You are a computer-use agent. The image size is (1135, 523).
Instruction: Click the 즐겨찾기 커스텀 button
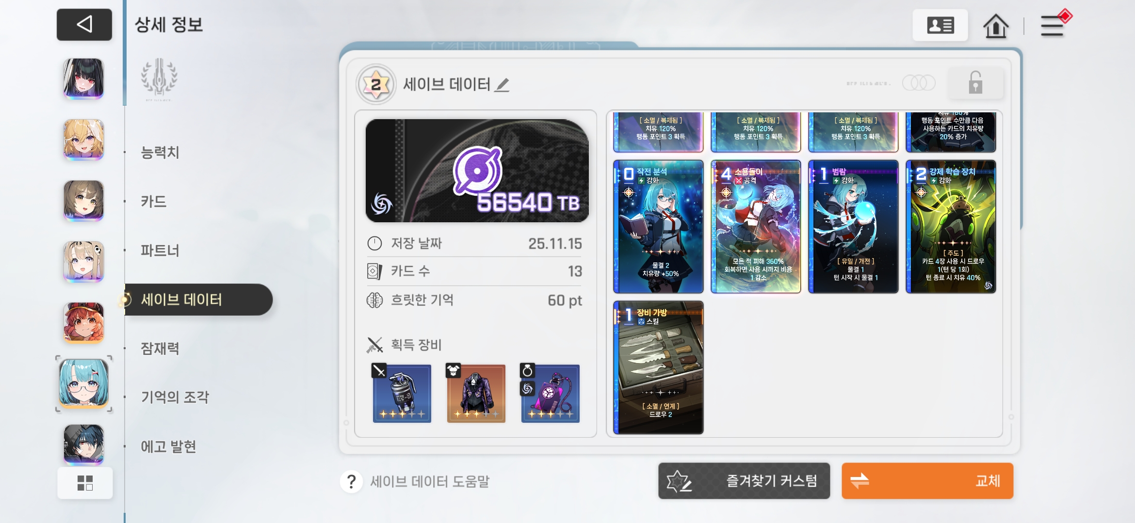click(744, 481)
